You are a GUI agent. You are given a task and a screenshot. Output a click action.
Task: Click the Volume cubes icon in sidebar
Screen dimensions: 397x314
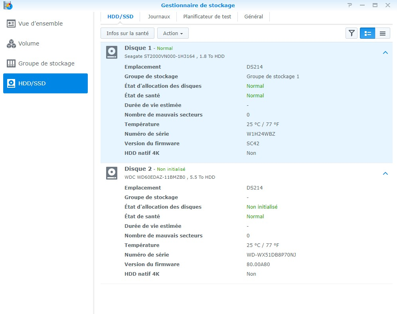[11, 43]
